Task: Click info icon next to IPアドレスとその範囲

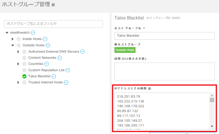Action: click(x=149, y=89)
